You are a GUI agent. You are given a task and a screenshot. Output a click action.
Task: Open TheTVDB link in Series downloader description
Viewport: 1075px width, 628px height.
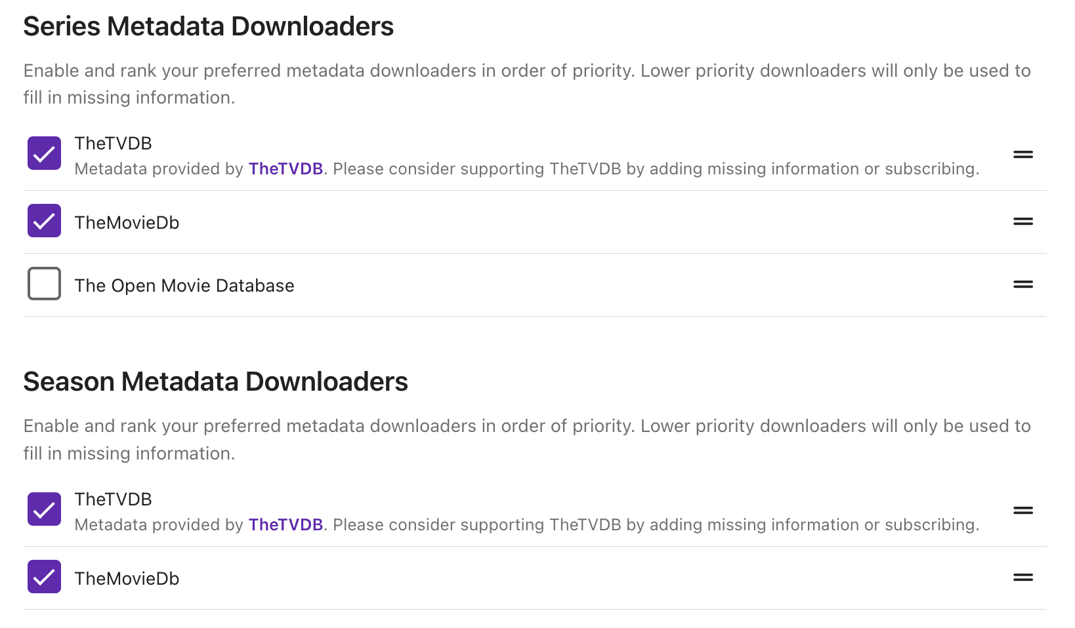[285, 169]
